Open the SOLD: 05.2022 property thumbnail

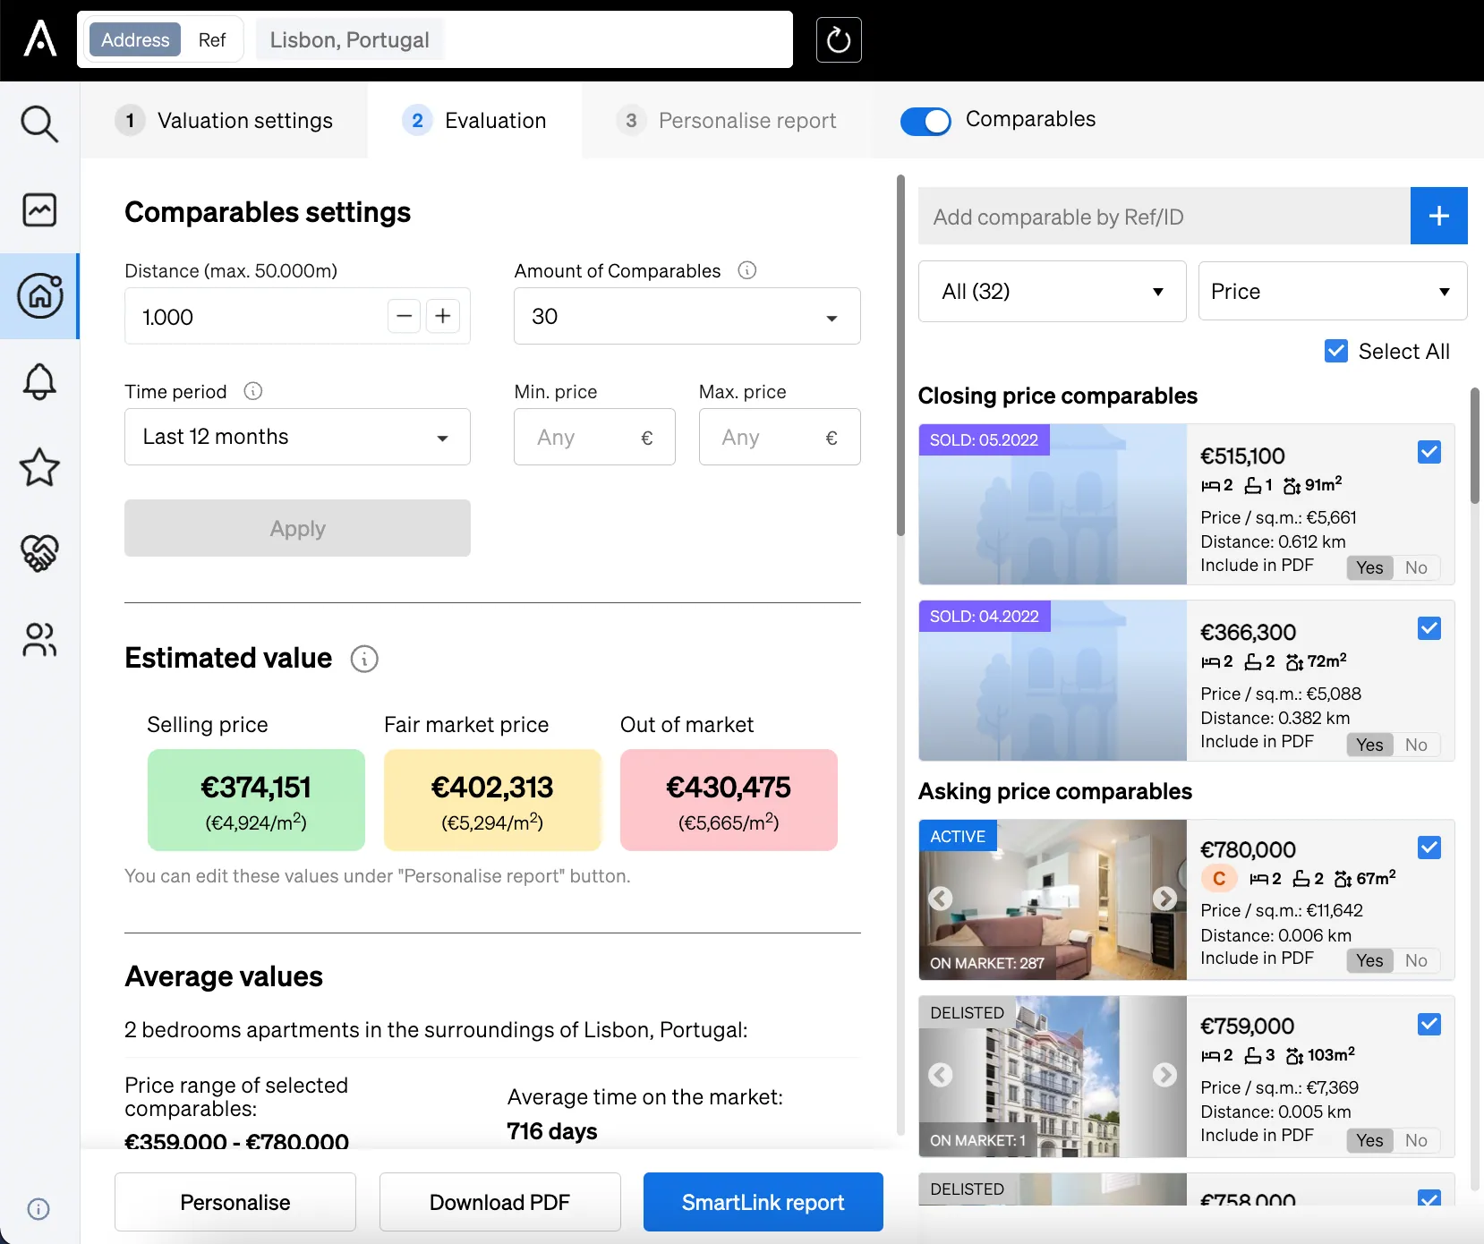(x=1053, y=504)
